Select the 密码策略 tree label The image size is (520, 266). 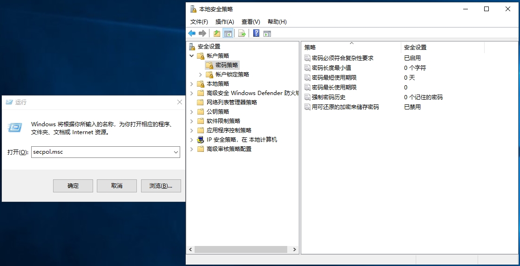pos(227,65)
